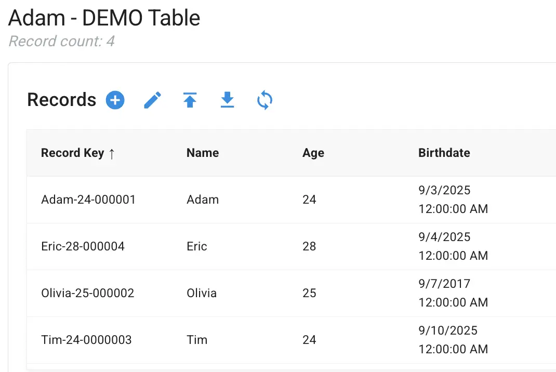
Task: Open the record editor via the pencil icon
Action: coord(152,100)
